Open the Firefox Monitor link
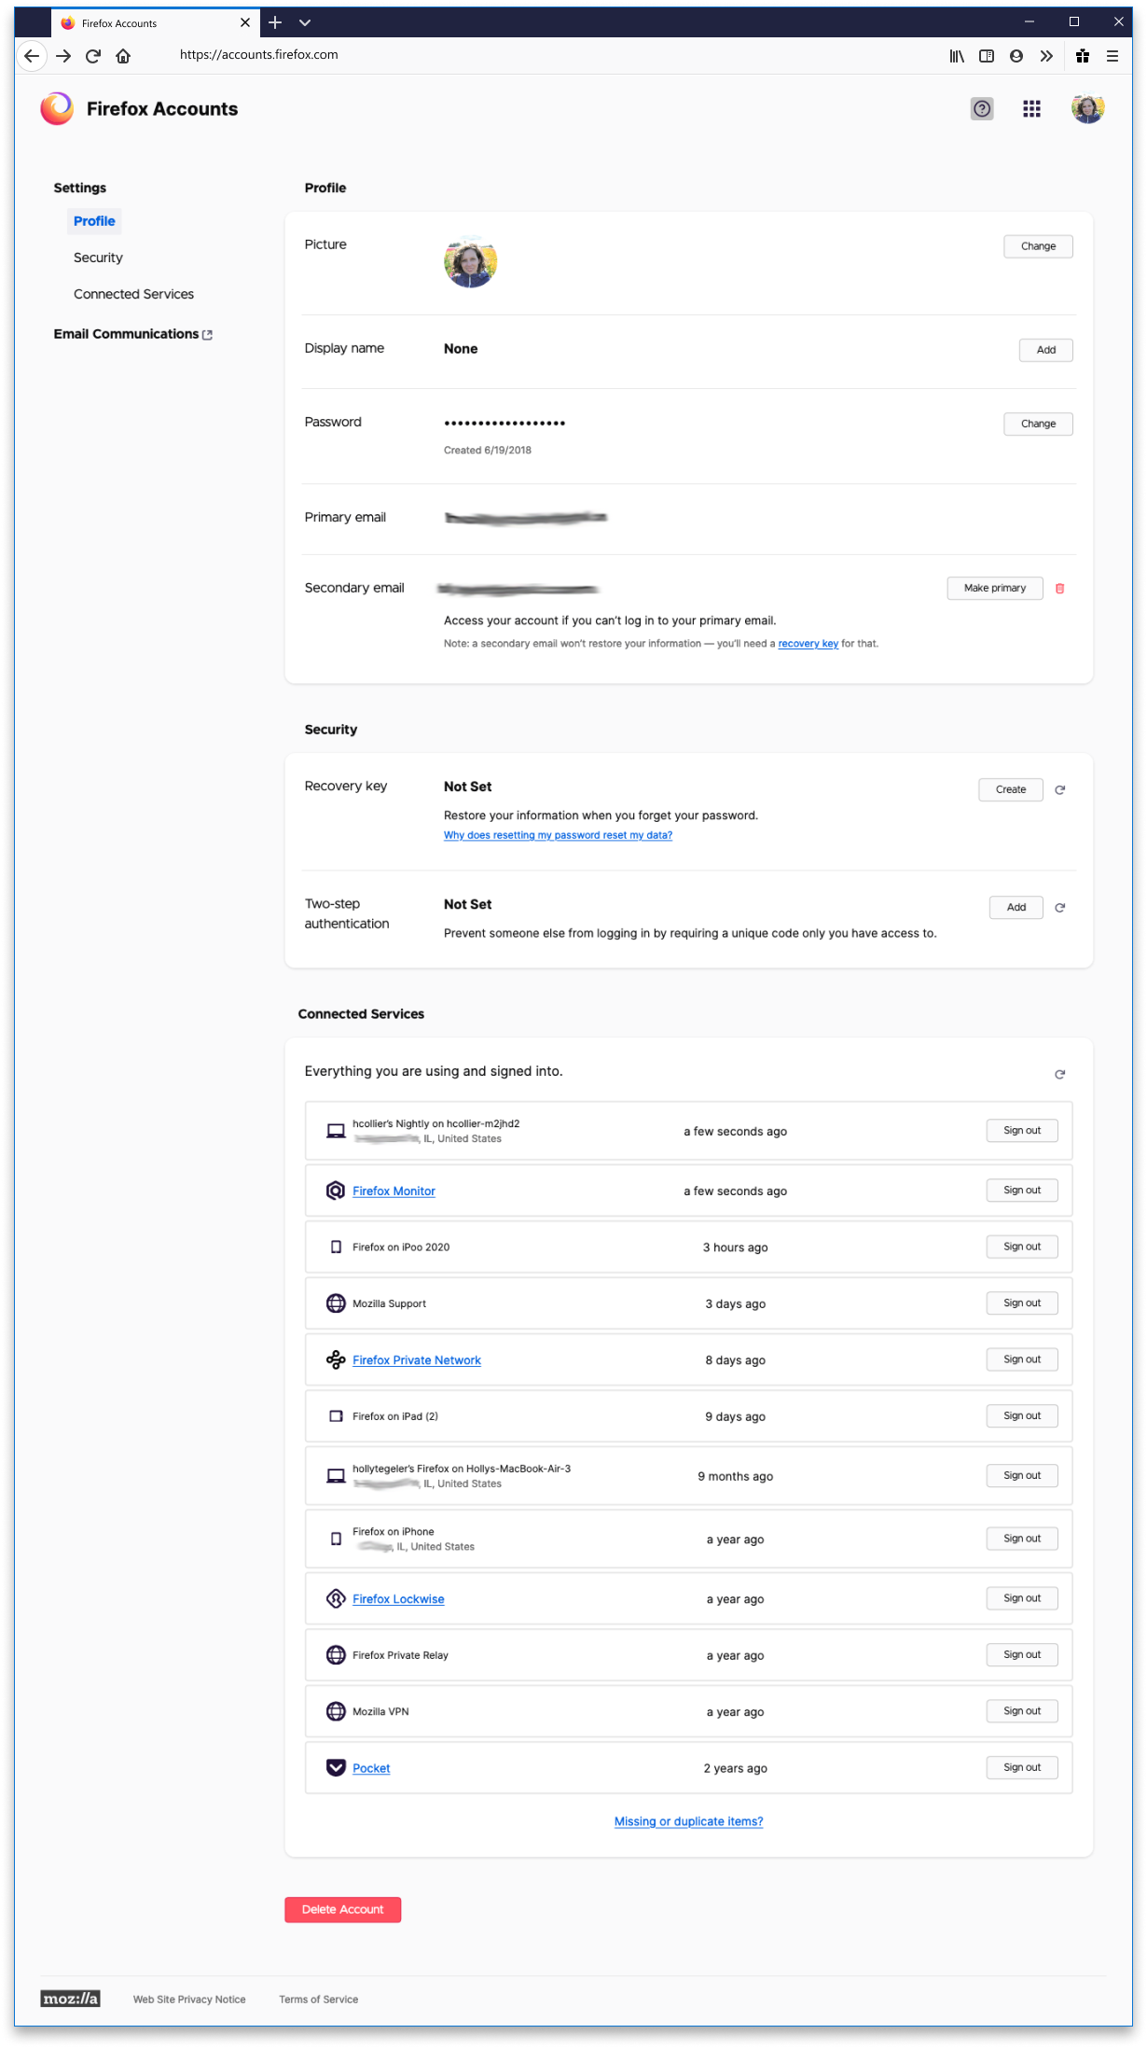Viewport: 1147px width, 2048px height. [394, 1191]
